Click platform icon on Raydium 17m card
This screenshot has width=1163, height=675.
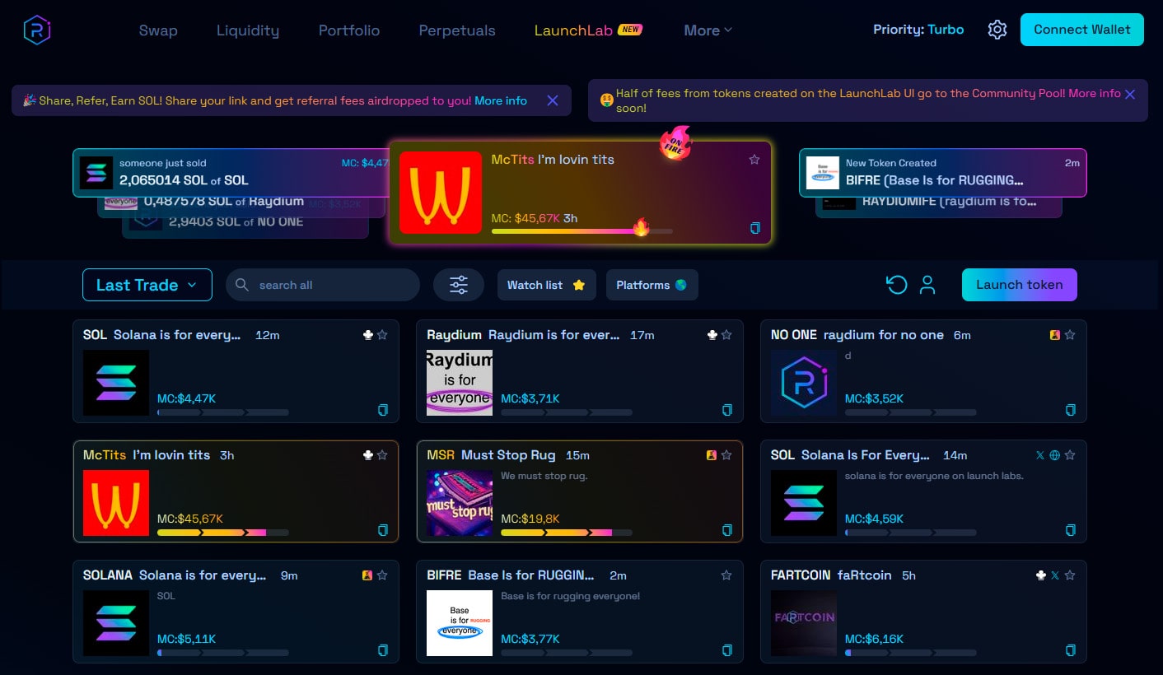pyautogui.click(x=712, y=335)
